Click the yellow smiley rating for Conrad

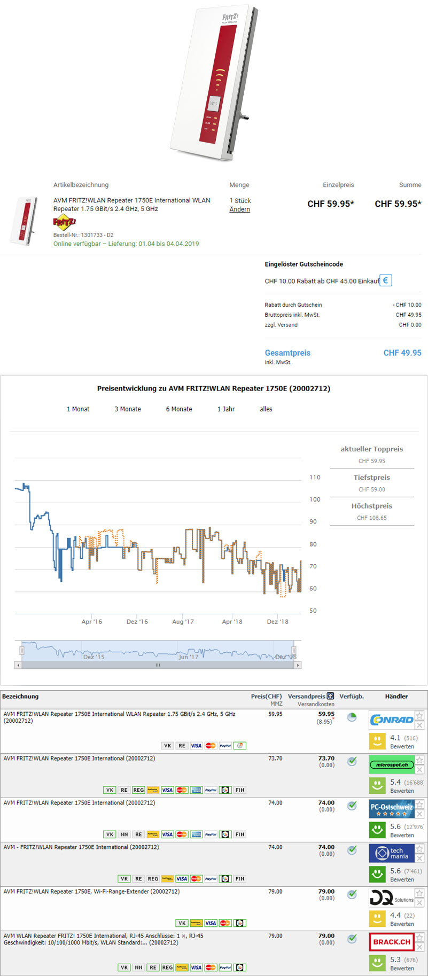coord(377,741)
